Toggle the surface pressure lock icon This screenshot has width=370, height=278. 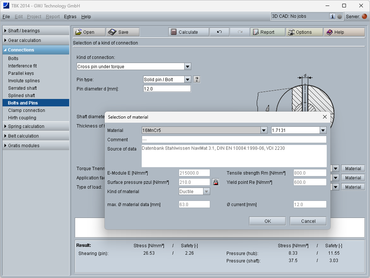coord(215,182)
